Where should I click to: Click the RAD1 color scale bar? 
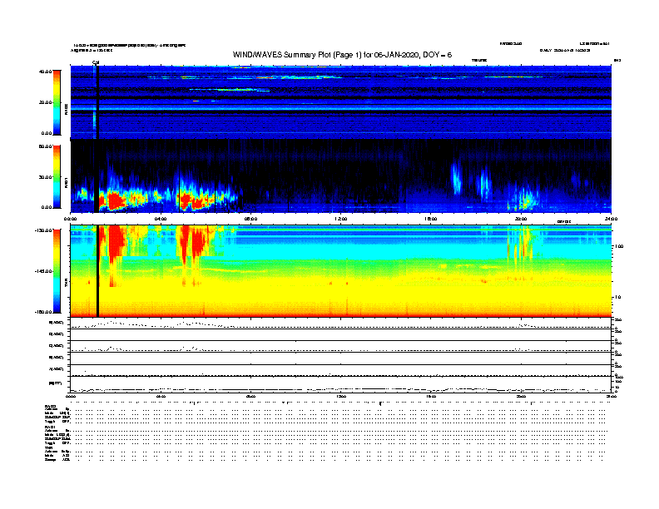coord(57,177)
